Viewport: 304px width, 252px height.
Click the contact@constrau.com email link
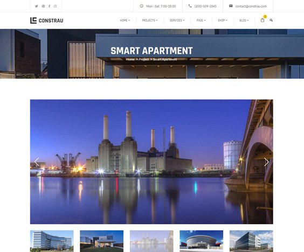pyautogui.click(x=251, y=6)
